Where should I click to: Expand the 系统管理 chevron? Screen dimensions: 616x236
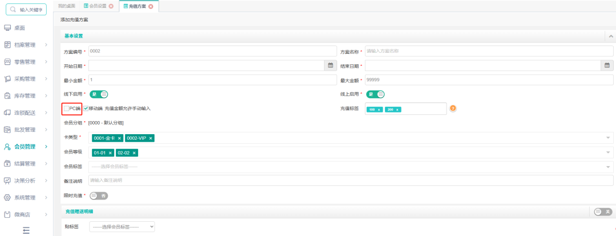coord(46,198)
